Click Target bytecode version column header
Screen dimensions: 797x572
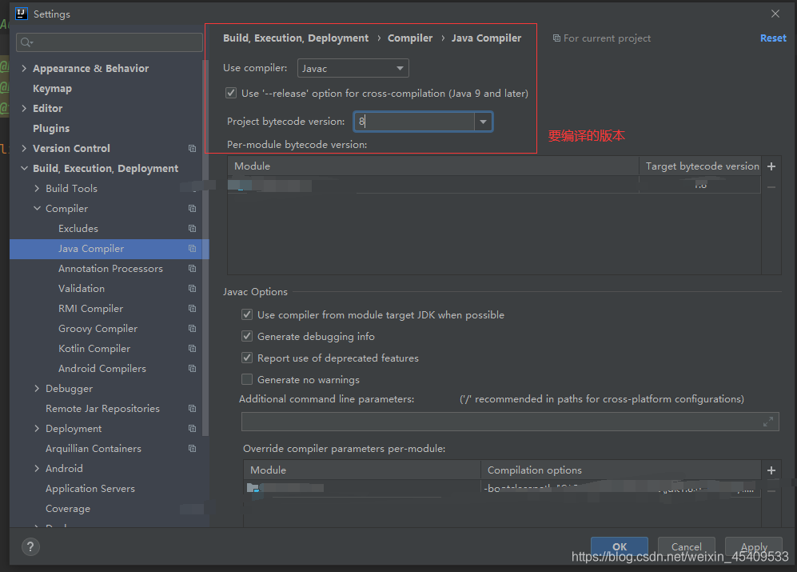702,166
